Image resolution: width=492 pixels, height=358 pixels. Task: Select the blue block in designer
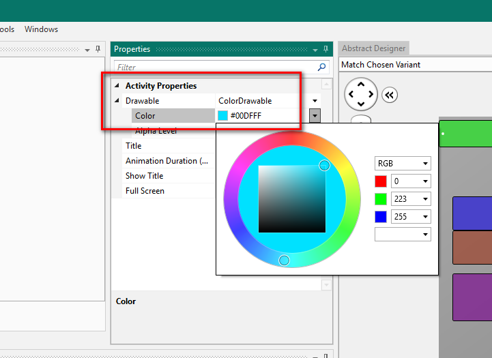pyautogui.click(x=472, y=213)
